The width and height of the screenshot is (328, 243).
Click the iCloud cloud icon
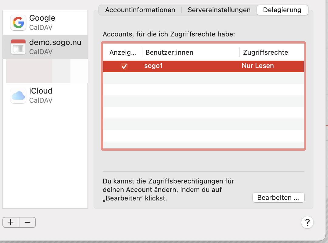tap(18, 95)
